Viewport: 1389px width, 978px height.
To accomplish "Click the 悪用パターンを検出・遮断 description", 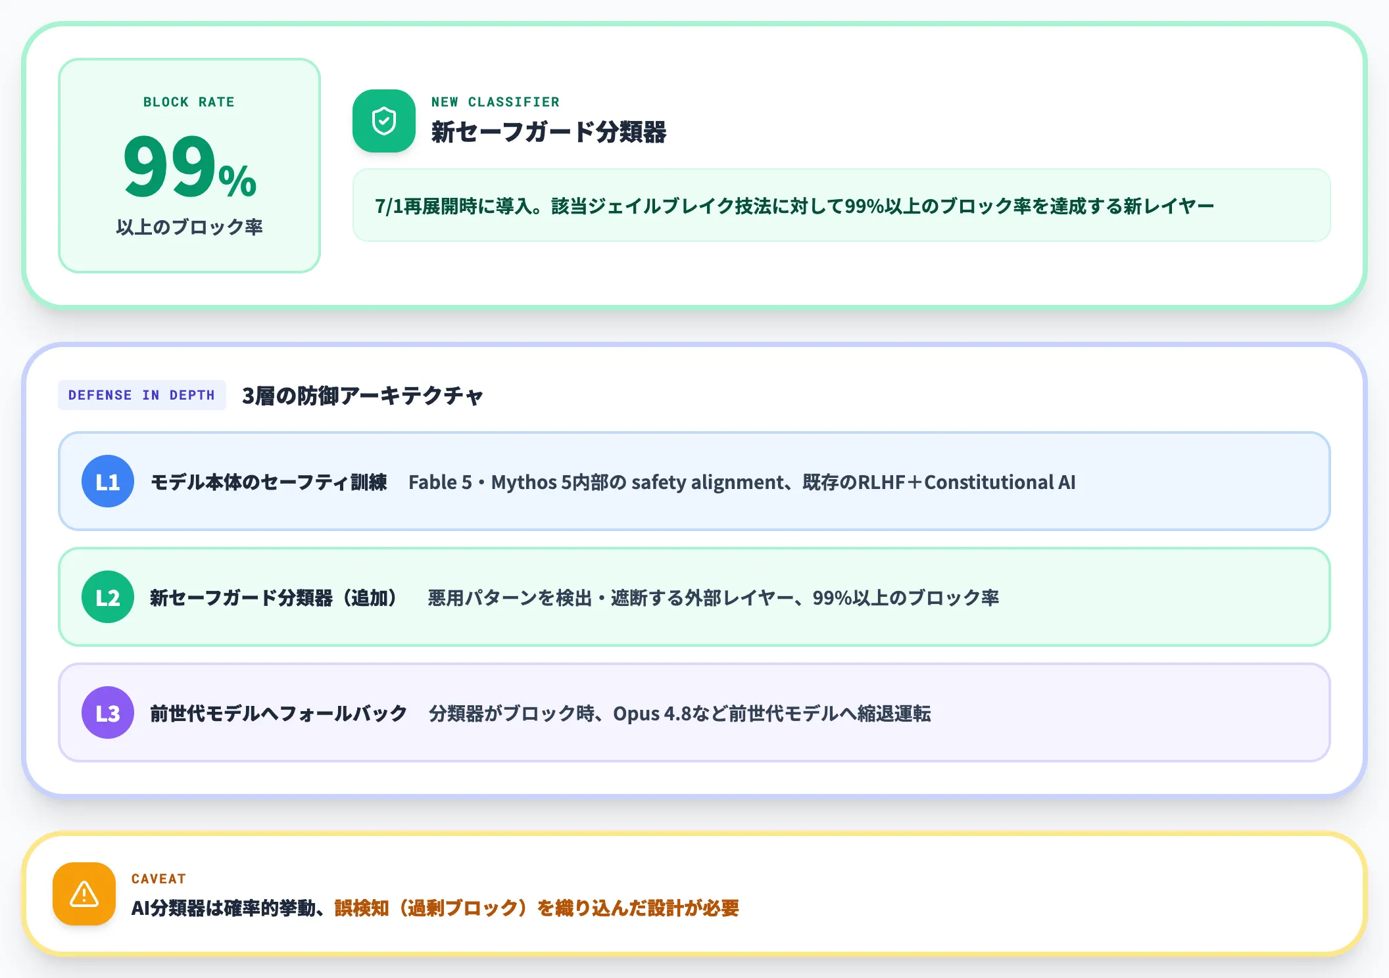I will pos(714,597).
